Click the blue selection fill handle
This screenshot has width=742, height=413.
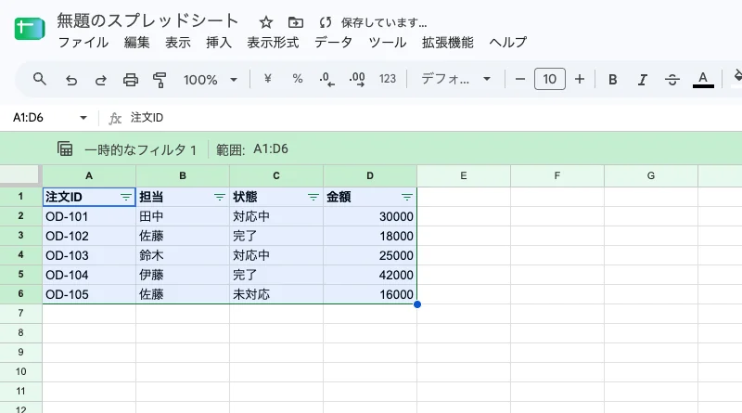point(416,304)
